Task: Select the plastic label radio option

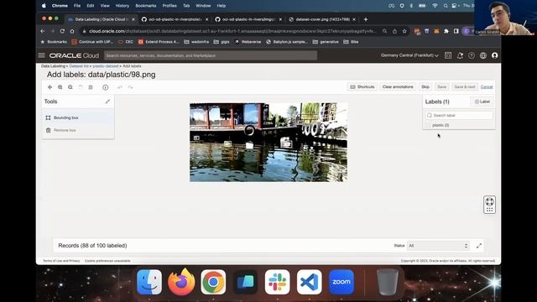Action: (x=428, y=125)
